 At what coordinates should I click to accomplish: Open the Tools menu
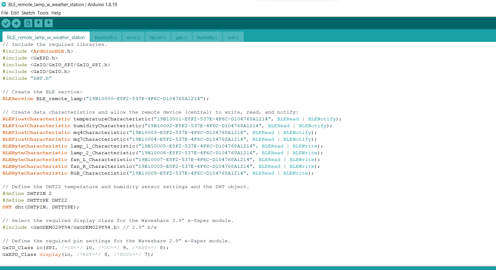[x=43, y=13]
